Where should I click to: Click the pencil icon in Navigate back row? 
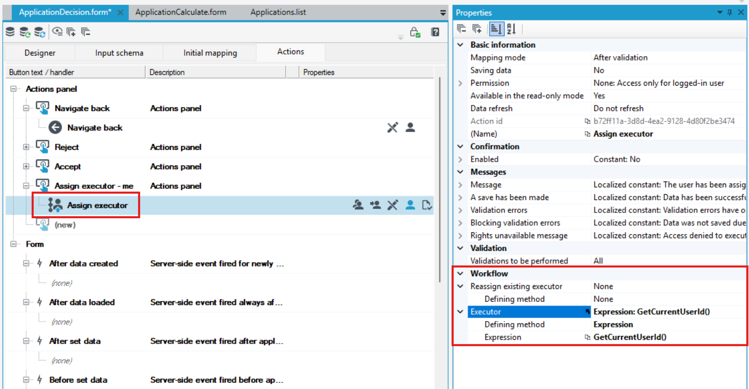tap(393, 128)
